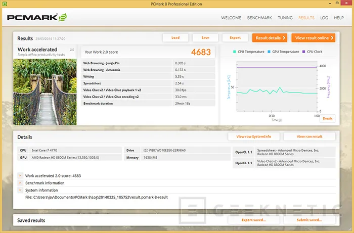Click the Work accelerated heading

[37, 50]
